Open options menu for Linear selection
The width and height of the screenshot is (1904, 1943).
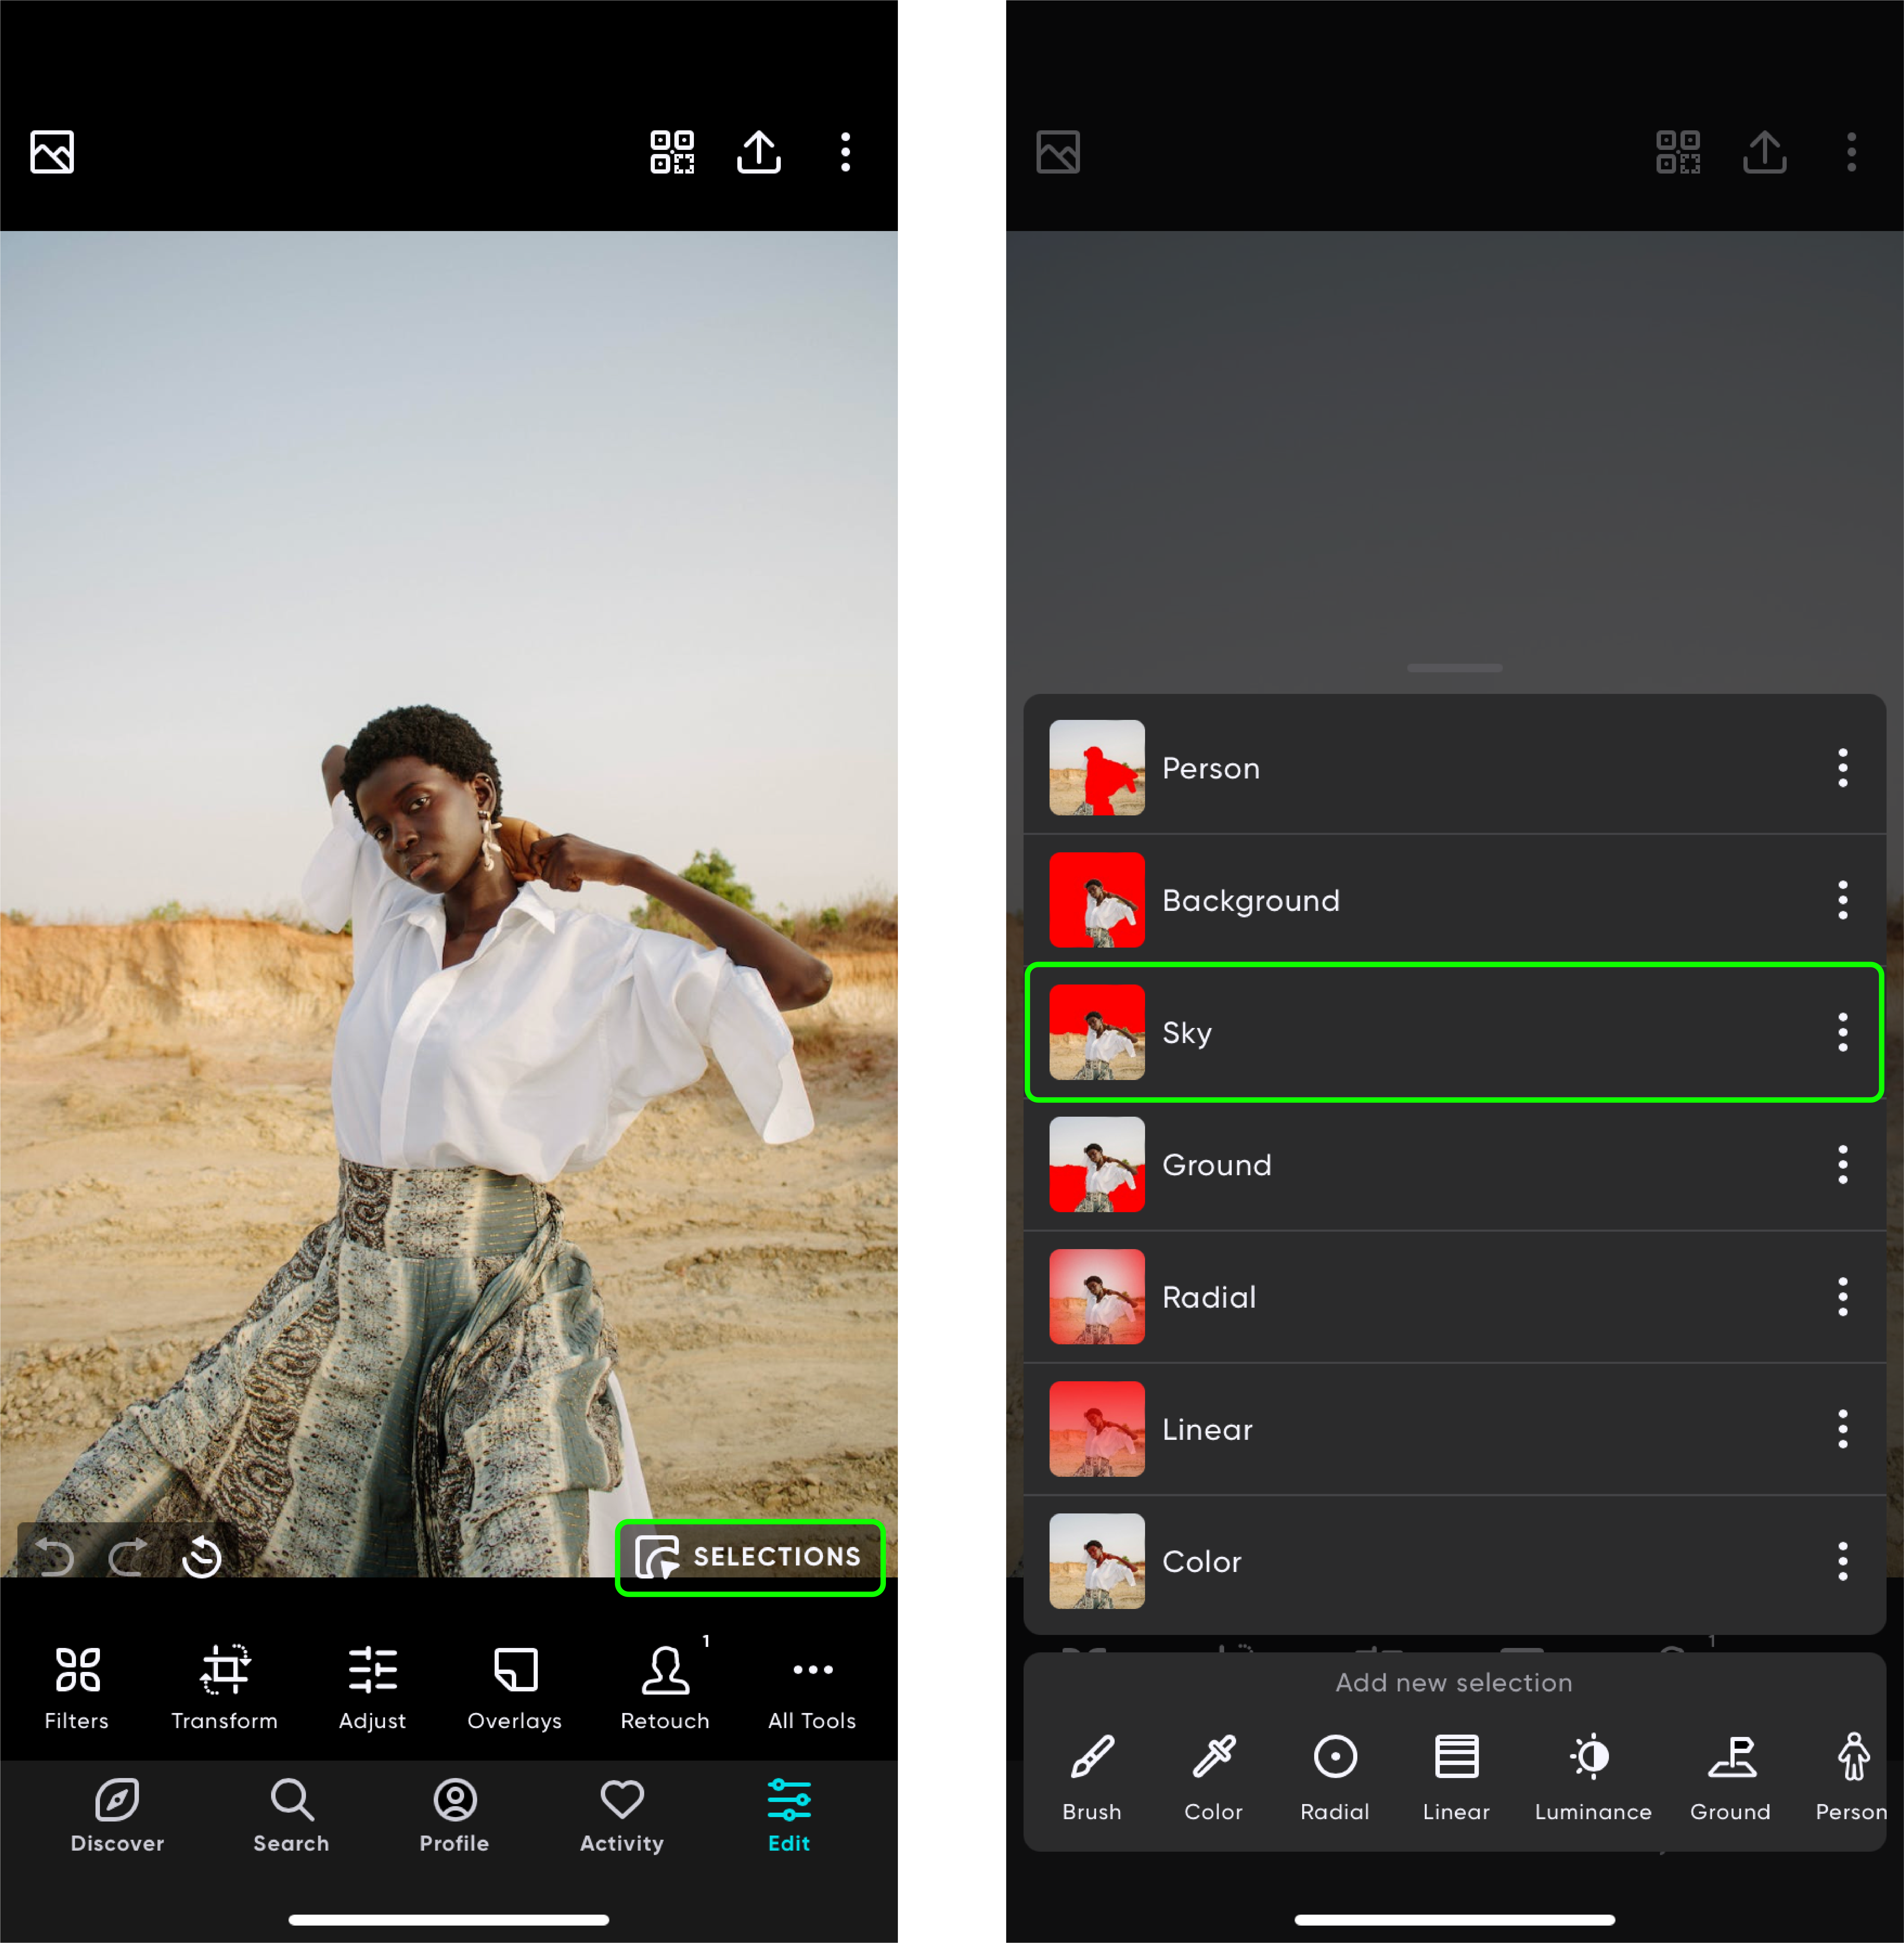[1843, 1429]
